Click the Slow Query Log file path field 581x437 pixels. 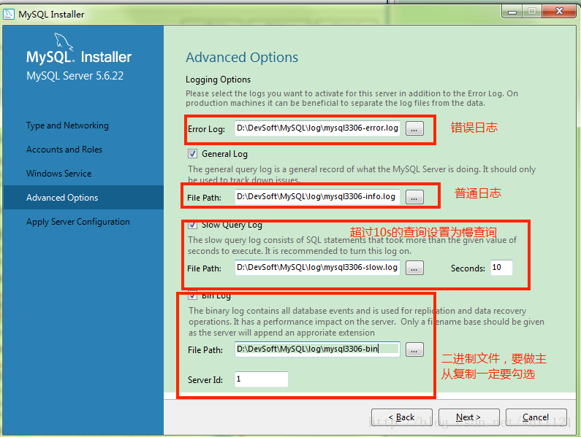click(318, 267)
